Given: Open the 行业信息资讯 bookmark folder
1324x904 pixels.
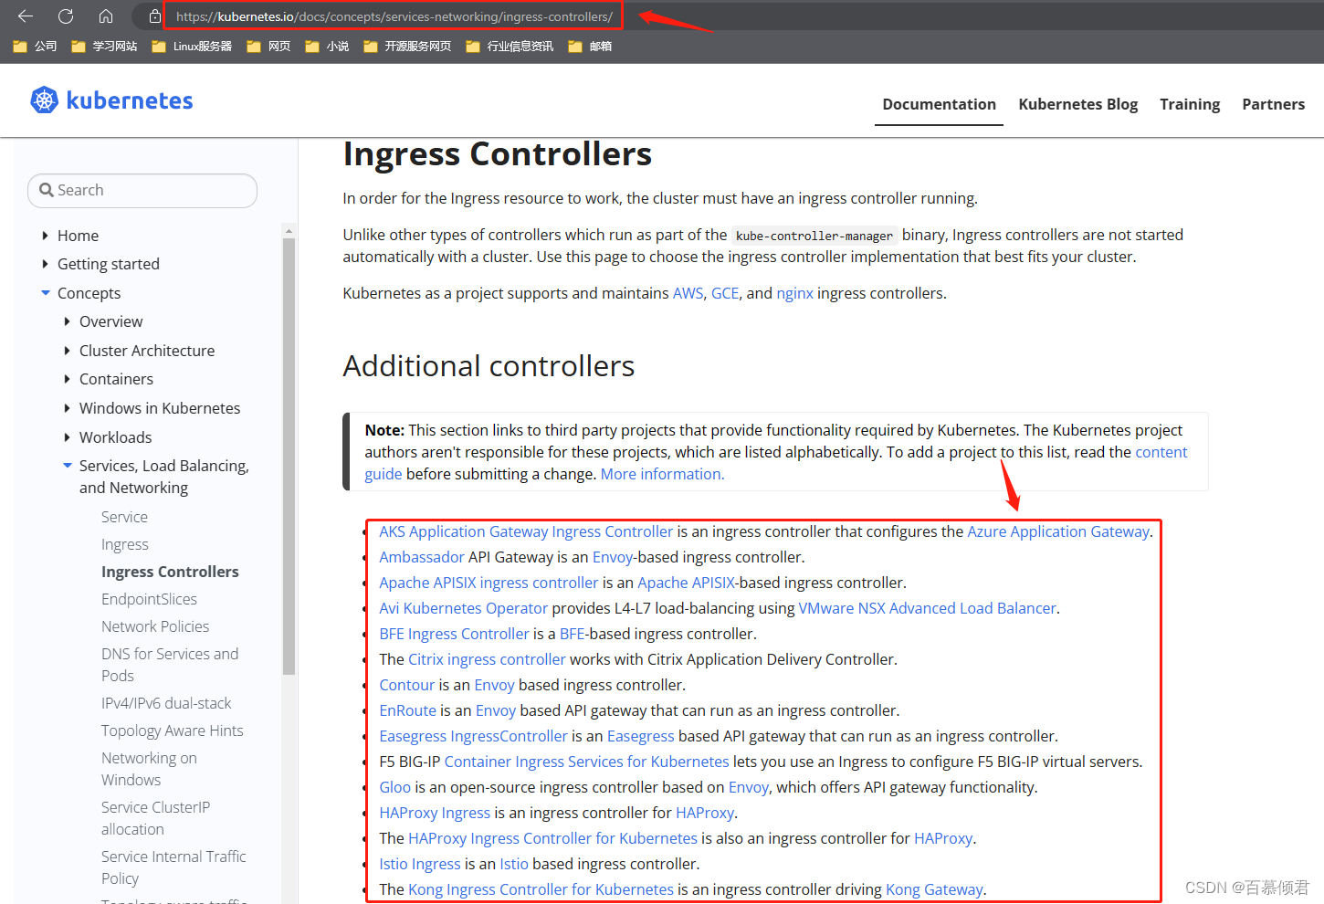Looking at the screenshot, I should click(510, 47).
